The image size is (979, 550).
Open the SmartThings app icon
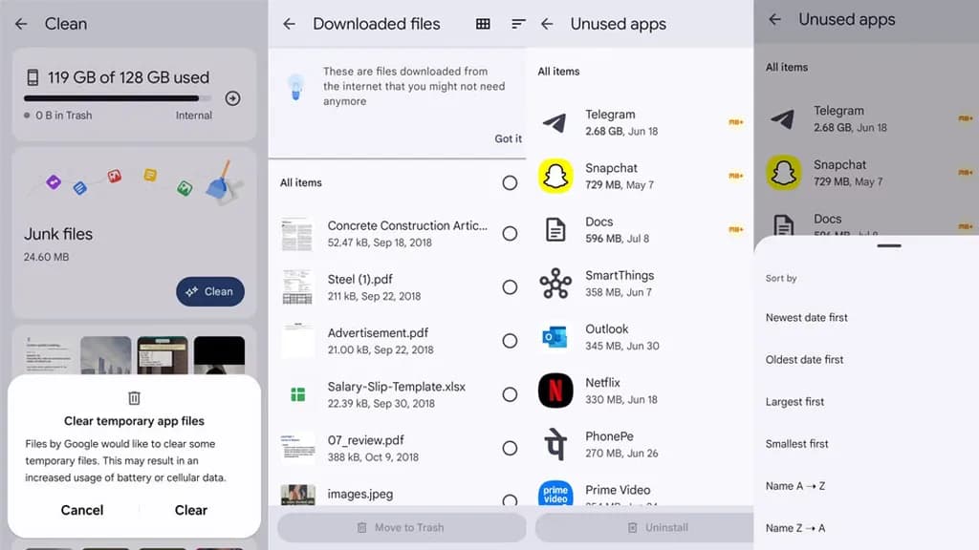[x=556, y=283]
